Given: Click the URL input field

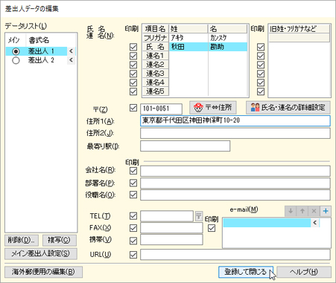Looking at the screenshot, I should coord(235,255).
